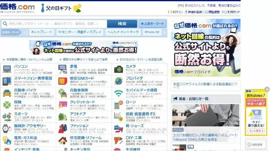This screenshot has width=270, height=151.
Task: Click the ファッション dress icon
Action: pos(62,129)
